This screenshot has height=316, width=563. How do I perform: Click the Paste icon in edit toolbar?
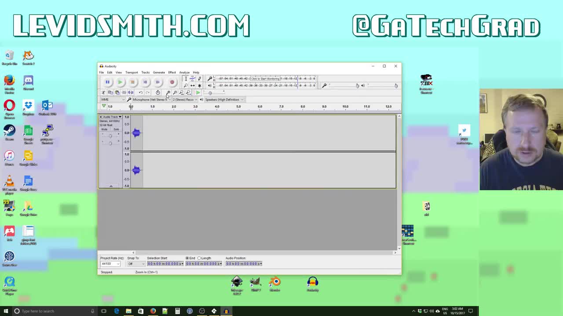point(117,93)
